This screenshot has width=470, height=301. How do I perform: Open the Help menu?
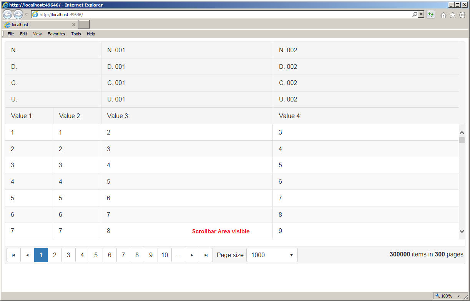point(91,34)
